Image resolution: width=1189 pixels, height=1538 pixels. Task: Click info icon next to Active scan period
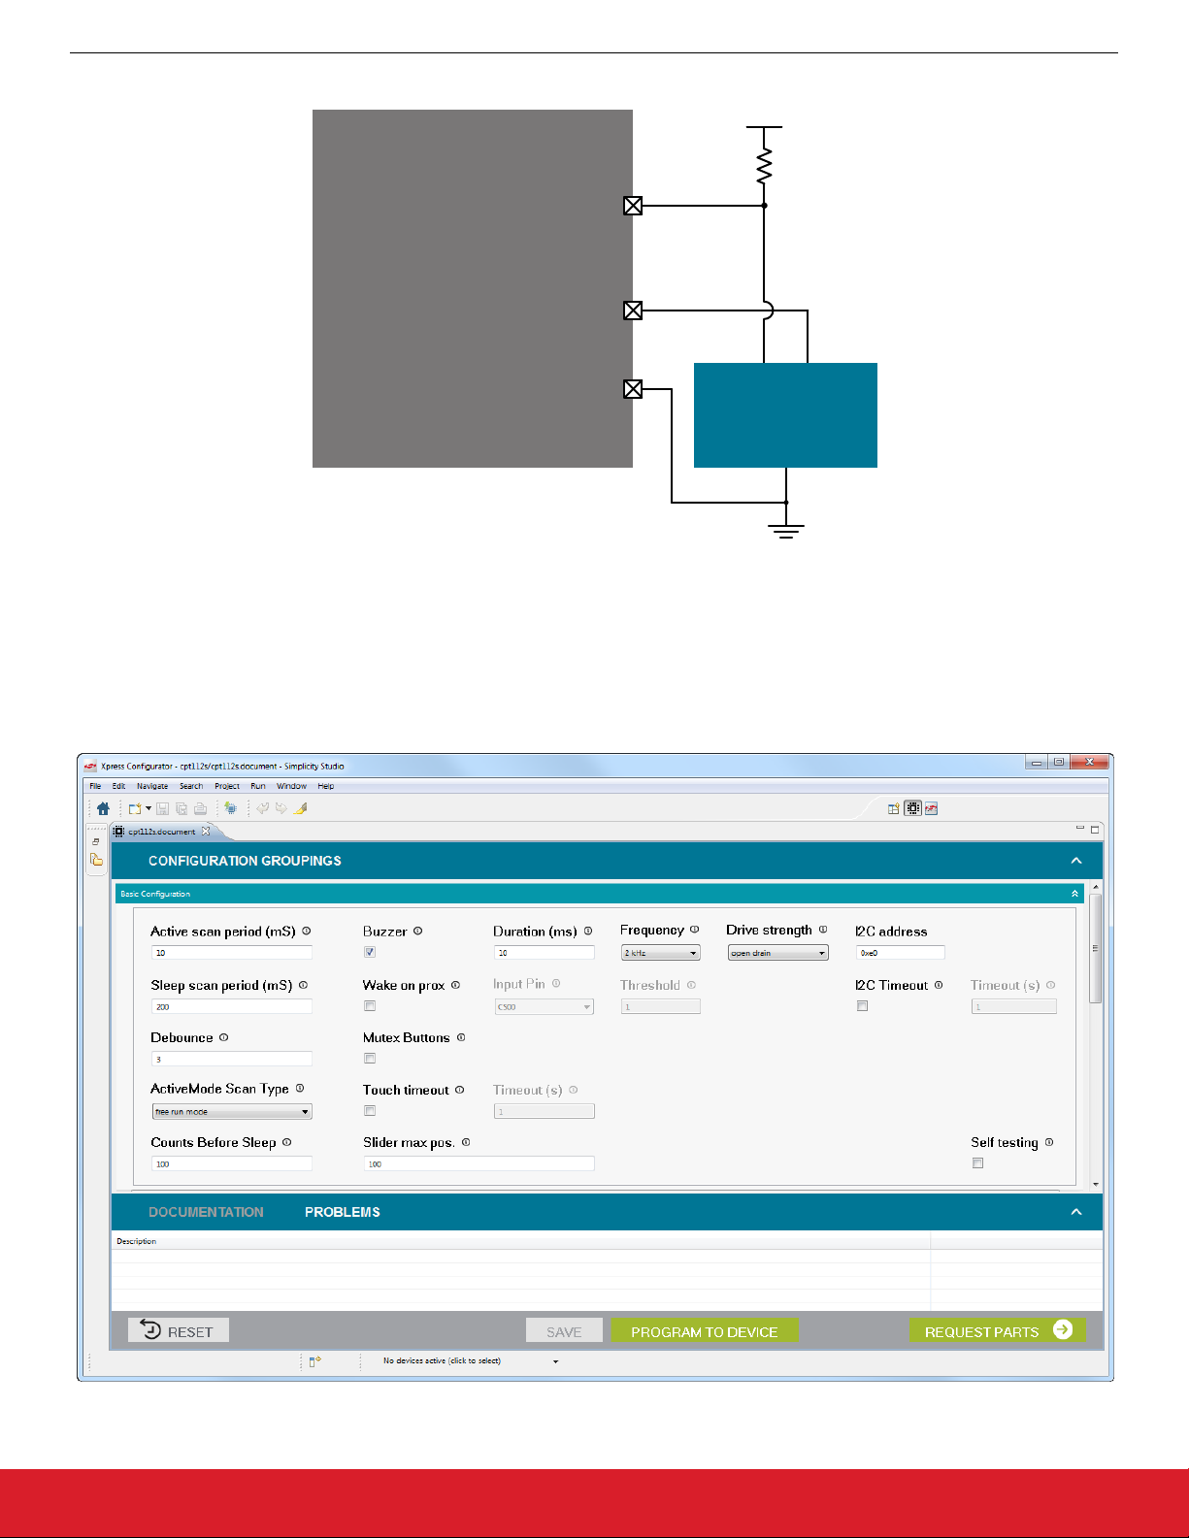(307, 931)
